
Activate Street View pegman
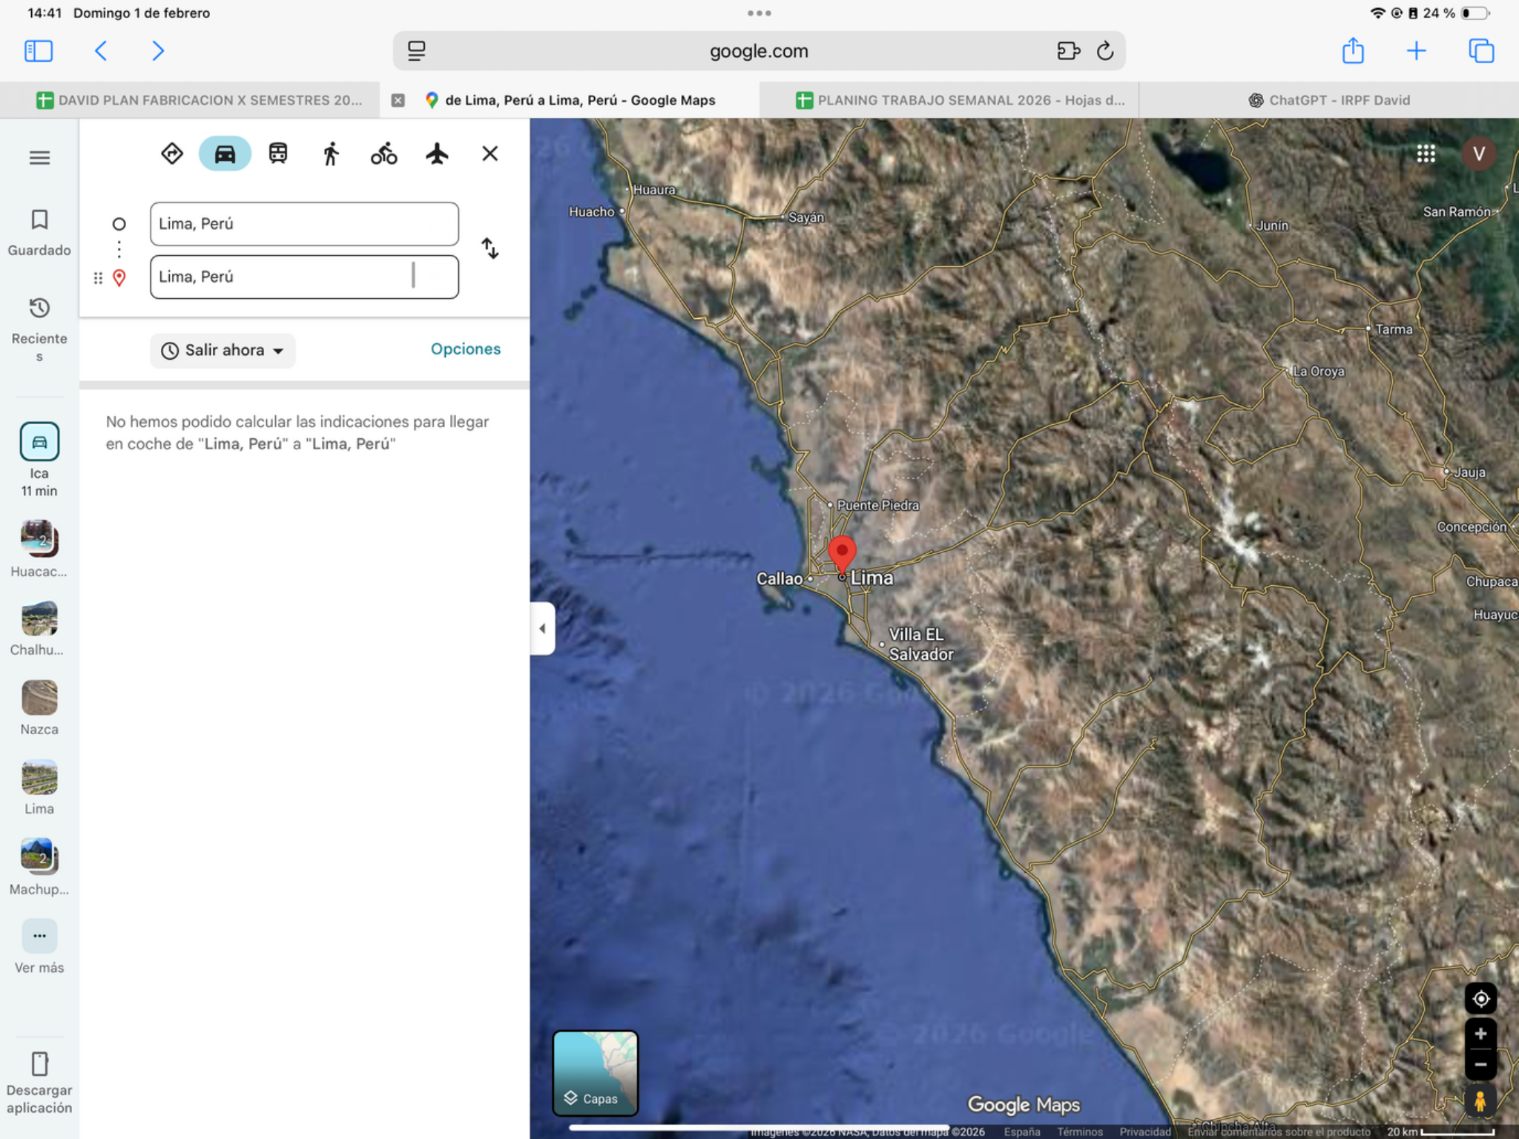pos(1480,1101)
